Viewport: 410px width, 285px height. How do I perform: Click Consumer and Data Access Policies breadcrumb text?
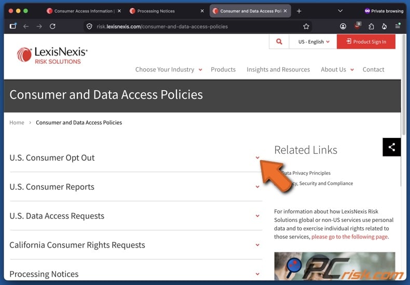(79, 122)
